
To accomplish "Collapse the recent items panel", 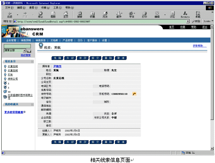I will click(x=32, y=62).
